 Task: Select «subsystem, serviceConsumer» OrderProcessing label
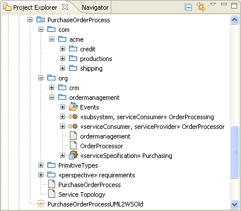147,117
